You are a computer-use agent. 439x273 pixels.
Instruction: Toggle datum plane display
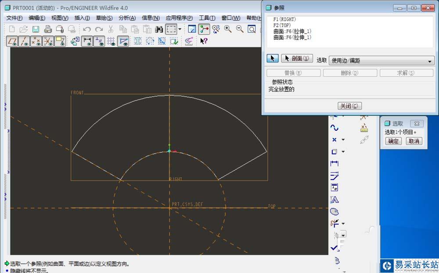[x=12, y=41]
